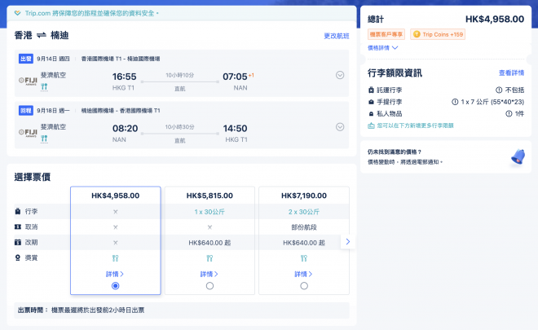Select the HK$4,958.00 fare radio button
The width and height of the screenshot is (538, 330).
[x=115, y=286]
